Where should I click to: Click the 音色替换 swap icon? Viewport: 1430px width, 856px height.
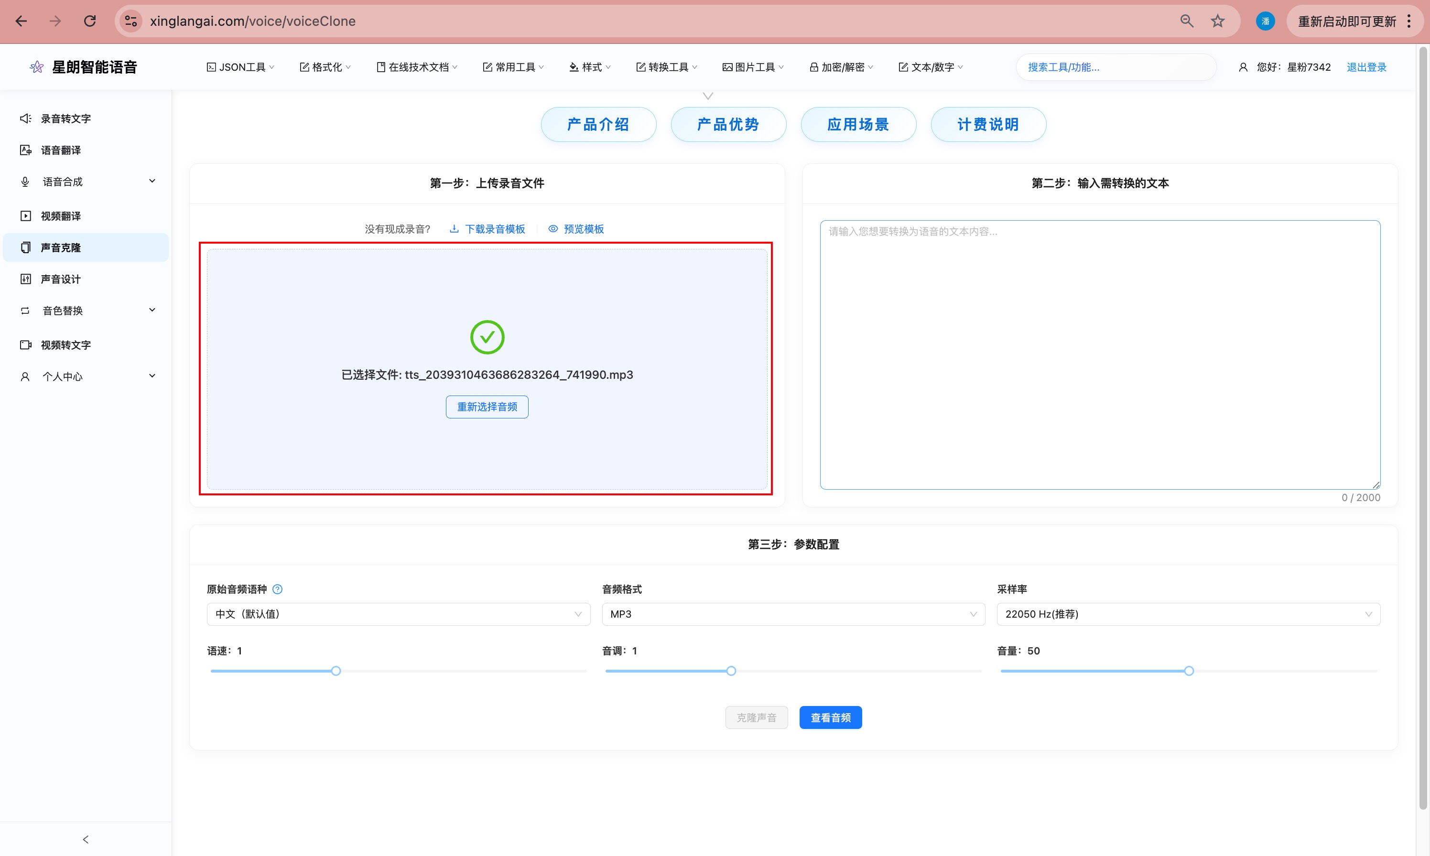tap(25, 310)
